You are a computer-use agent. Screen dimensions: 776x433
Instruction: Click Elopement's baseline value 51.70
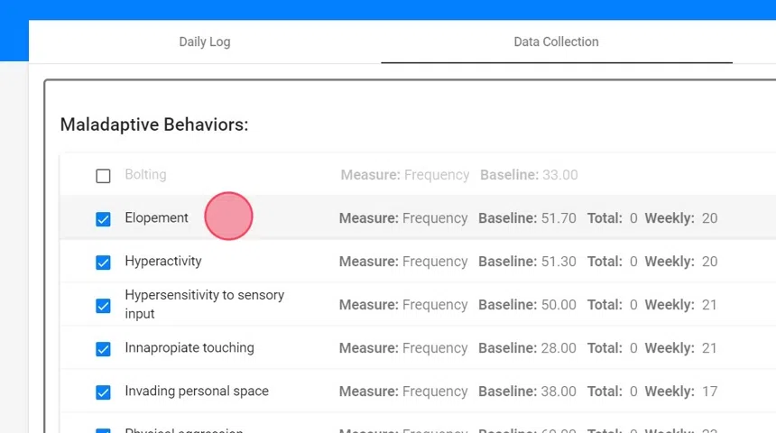point(559,217)
